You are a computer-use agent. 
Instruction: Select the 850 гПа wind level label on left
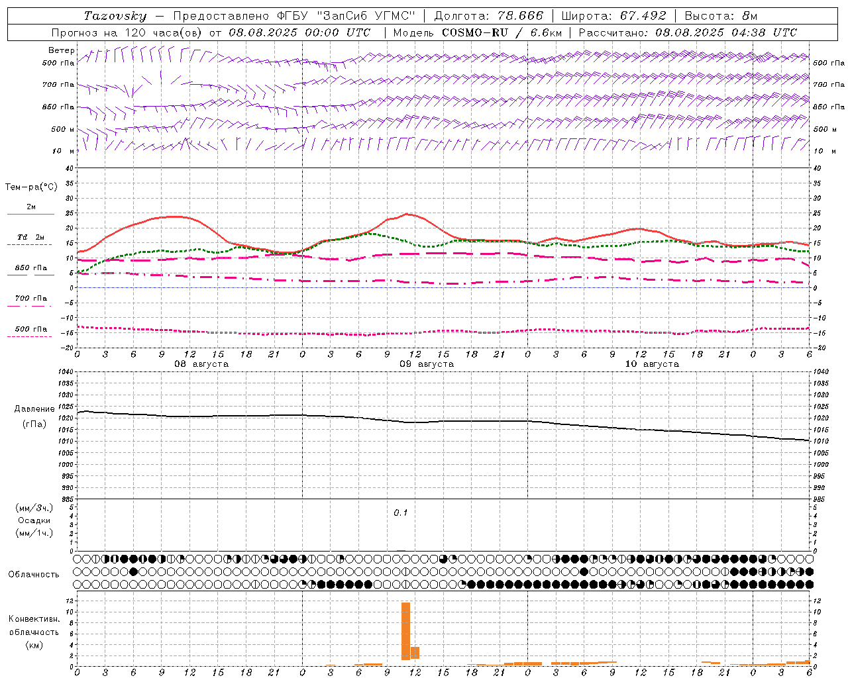(58, 107)
